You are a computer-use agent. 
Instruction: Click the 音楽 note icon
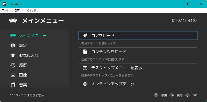coord(13,85)
